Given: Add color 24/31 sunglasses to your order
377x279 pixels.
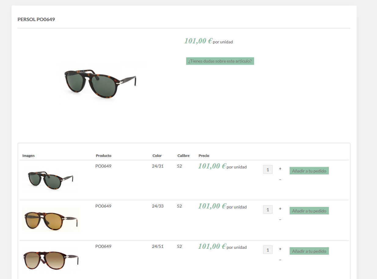Looking at the screenshot, I should [x=309, y=171].
